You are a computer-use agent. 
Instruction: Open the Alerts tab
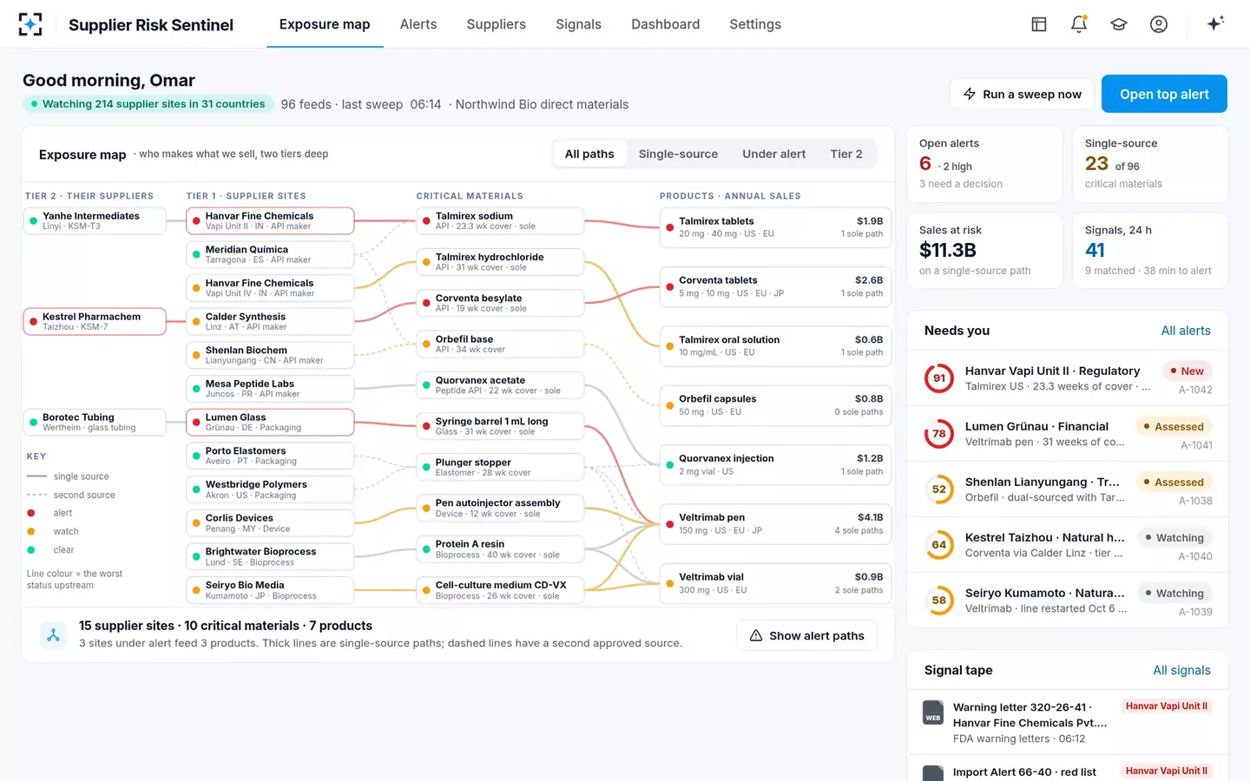pos(418,24)
